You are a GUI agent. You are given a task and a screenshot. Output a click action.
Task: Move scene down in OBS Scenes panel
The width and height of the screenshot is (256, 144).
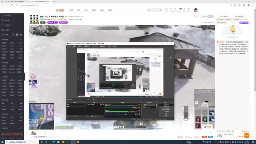(x=76, y=116)
